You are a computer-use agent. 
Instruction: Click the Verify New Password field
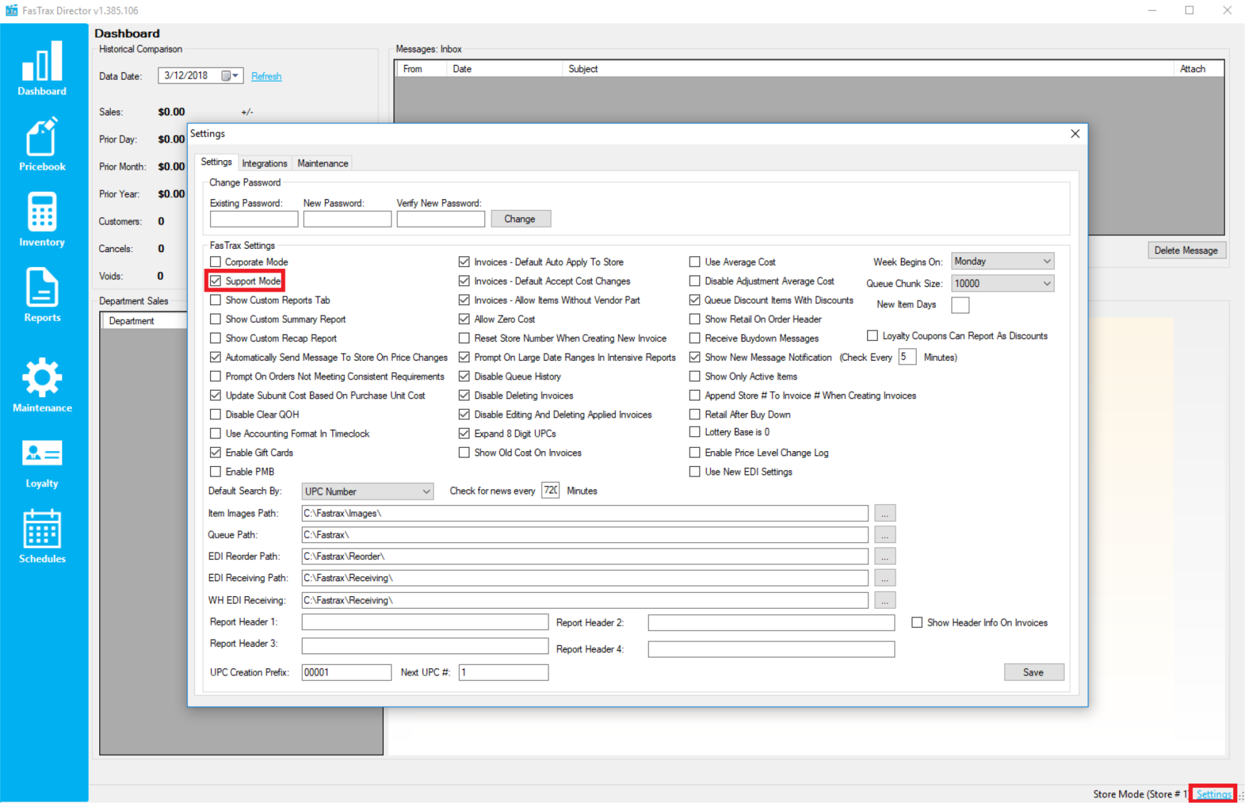(440, 219)
